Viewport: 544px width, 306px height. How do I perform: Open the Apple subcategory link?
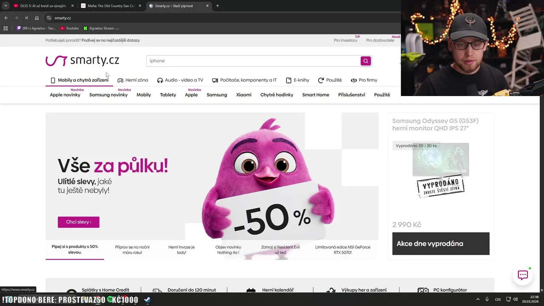point(191,95)
